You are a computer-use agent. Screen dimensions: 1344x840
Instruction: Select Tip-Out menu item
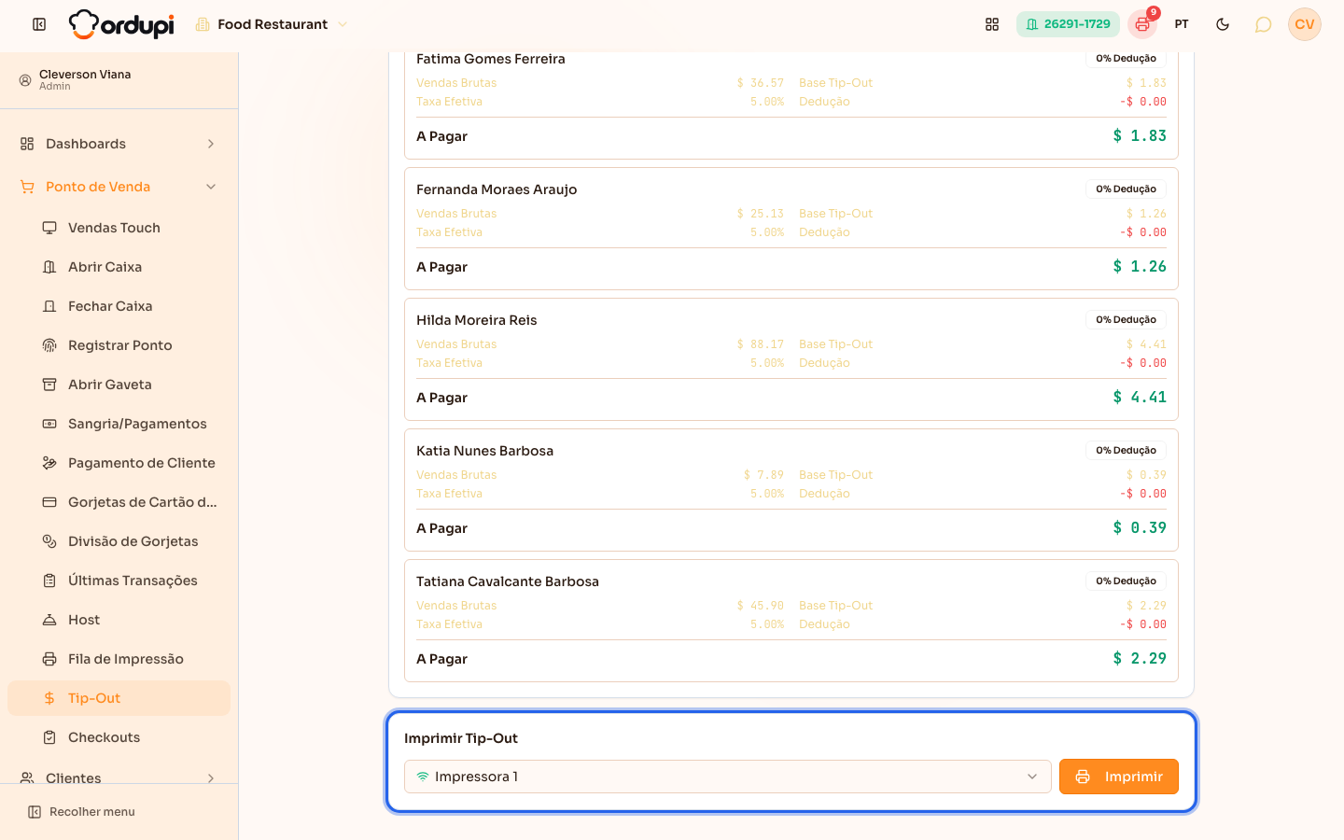[x=119, y=698]
